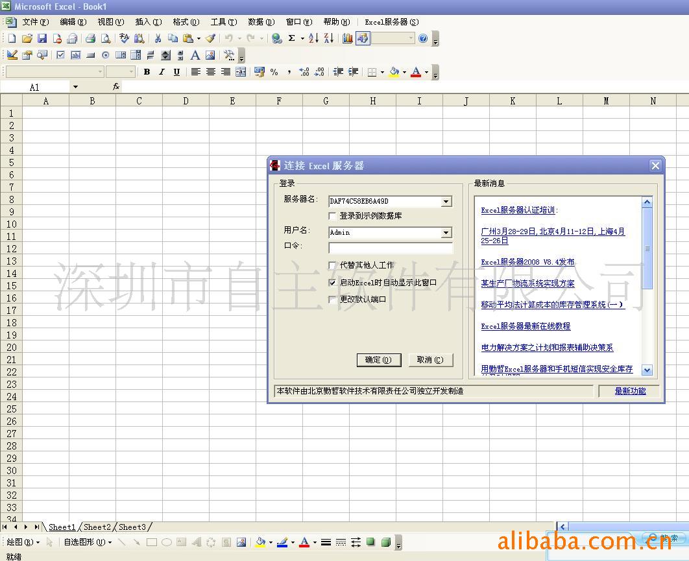Apply Bold formatting

click(x=147, y=72)
